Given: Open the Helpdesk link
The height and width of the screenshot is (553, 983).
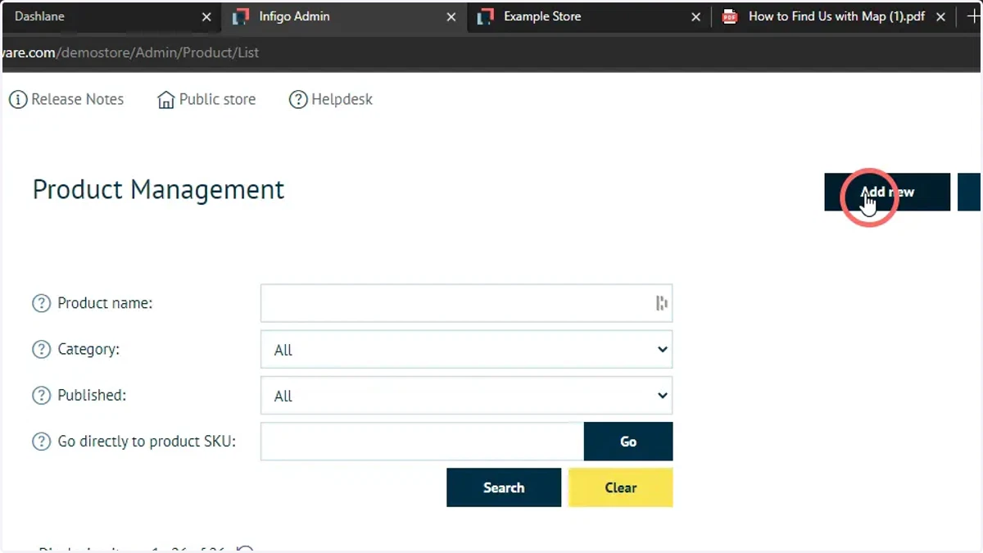Looking at the screenshot, I should tap(342, 99).
